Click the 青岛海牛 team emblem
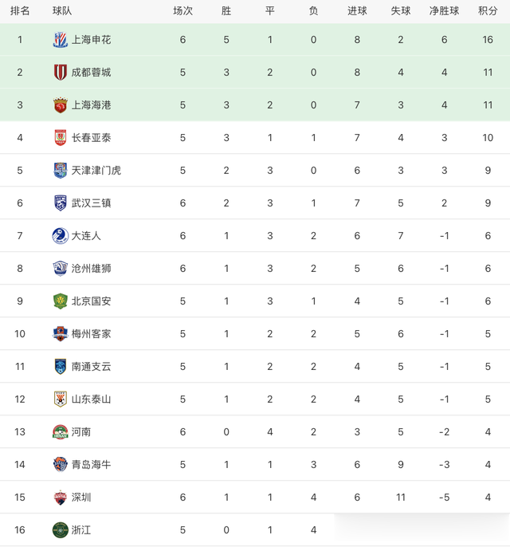510x547 pixels. click(x=61, y=464)
